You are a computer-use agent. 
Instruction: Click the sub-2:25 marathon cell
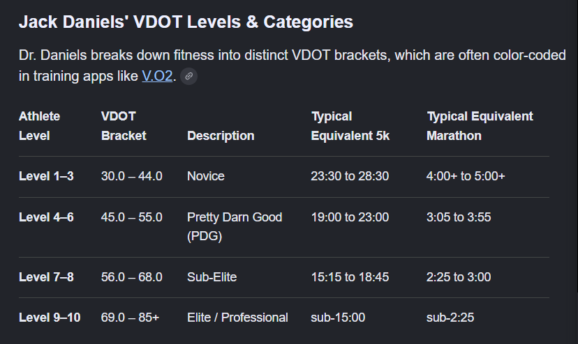tap(450, 318)
